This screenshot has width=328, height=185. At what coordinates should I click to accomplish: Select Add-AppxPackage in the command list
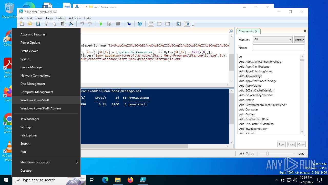251,76
